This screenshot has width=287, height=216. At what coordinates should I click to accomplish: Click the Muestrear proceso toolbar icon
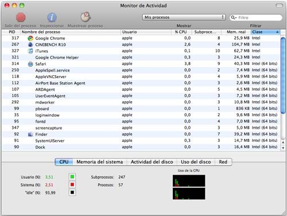click(86, 17)
